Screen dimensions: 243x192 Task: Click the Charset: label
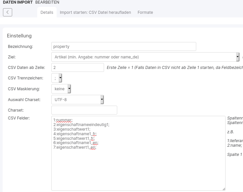16,110
